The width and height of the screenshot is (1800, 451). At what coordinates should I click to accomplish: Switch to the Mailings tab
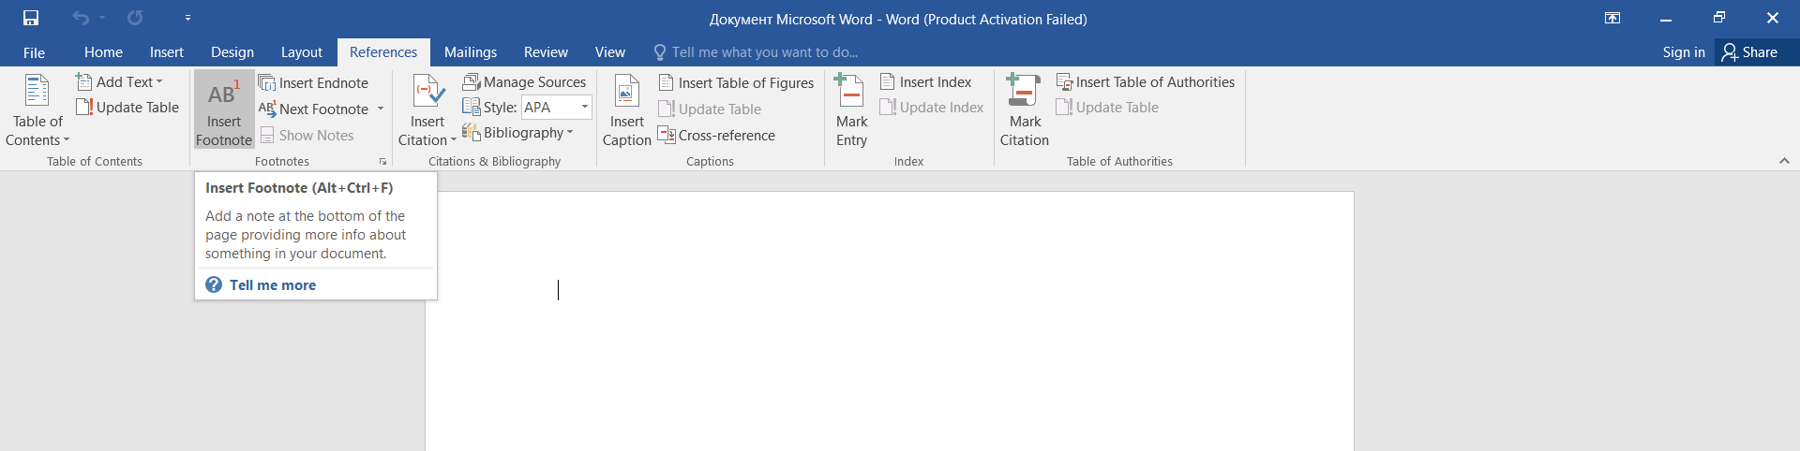(x=471, y=52)
